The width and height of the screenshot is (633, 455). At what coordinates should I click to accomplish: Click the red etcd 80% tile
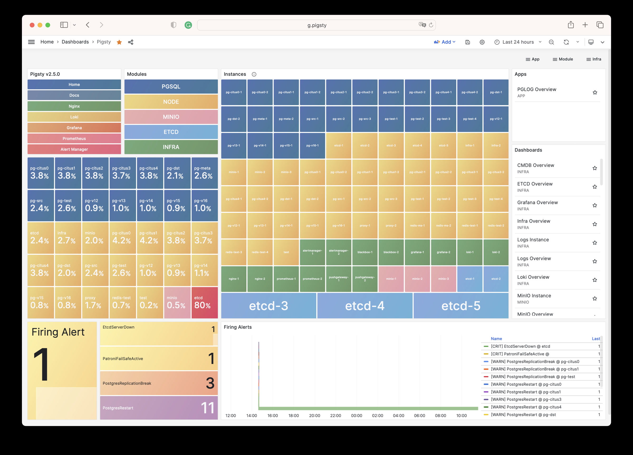pos(204,302)
